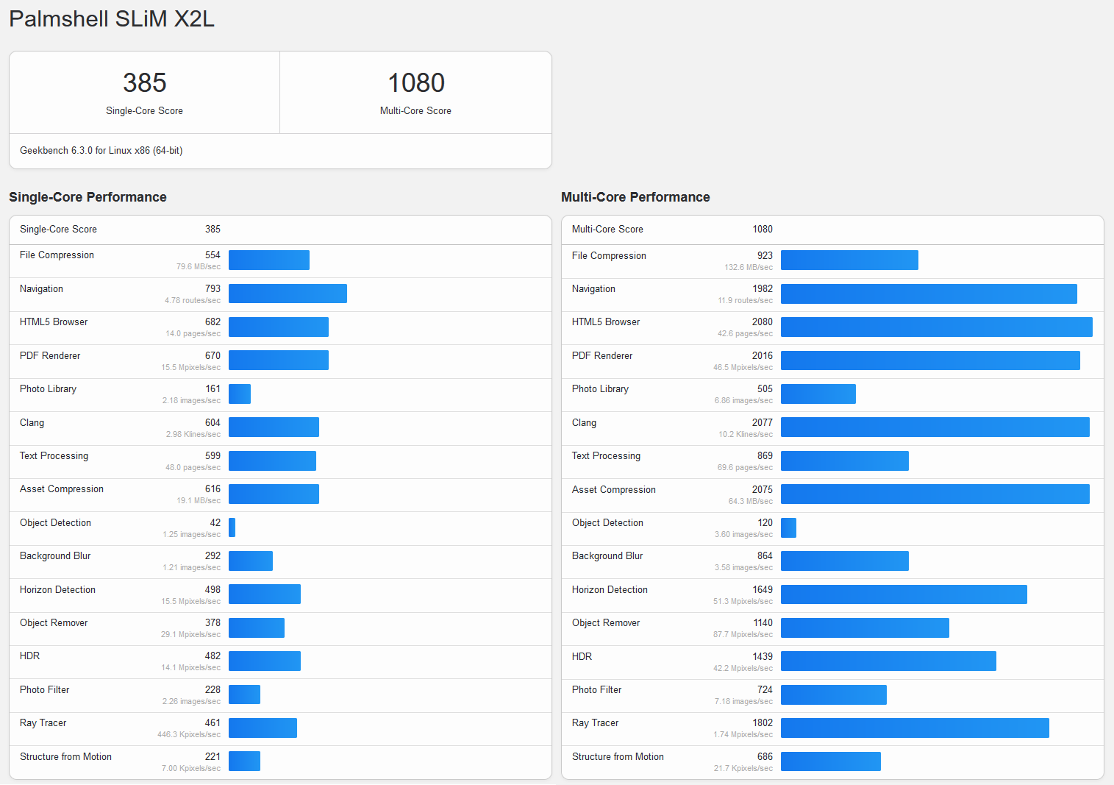Click multi-core Photo Library score 505

tap(765, 388)
